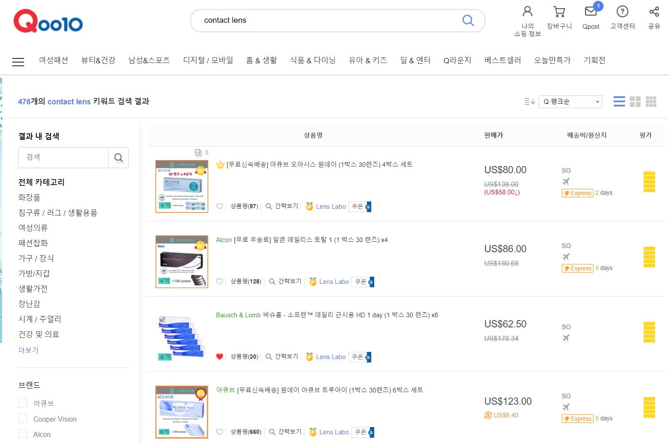This screenshot has width=669, height=444.
Task: Click the Qoo10 logo
Action: coord(48,21)
